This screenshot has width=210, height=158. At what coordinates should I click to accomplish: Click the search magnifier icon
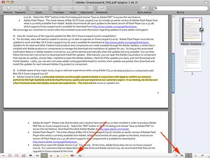tap(156, 8)
